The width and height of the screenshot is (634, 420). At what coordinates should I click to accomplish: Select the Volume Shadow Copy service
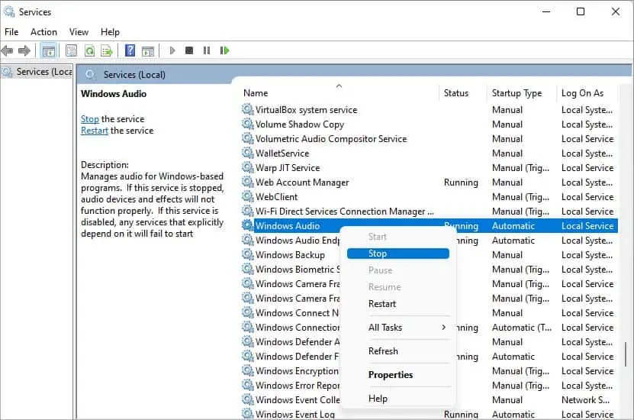point(430,124)
